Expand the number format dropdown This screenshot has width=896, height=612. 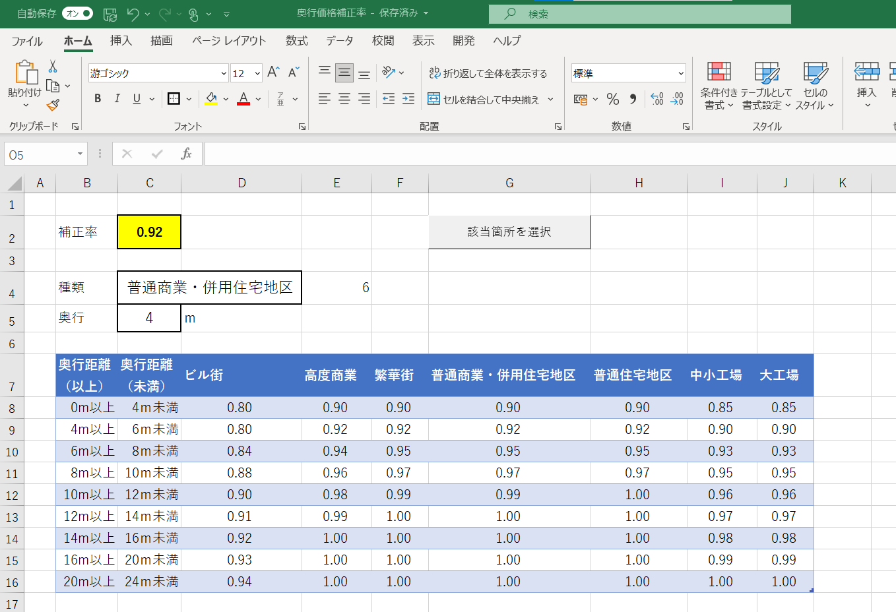click(680, 73)
